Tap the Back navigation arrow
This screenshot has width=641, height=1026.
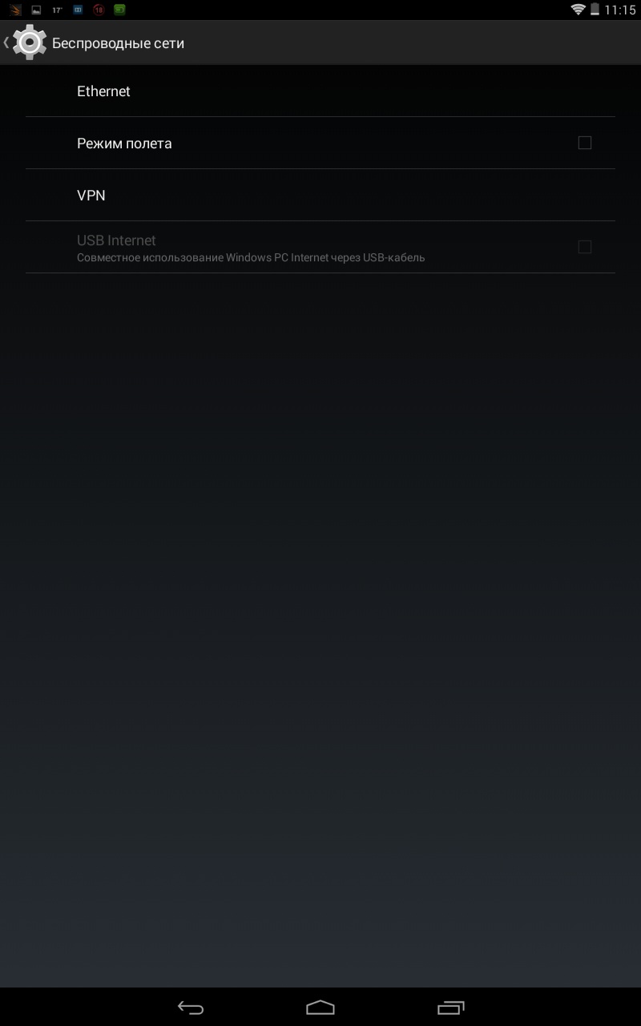pos(191,1008)
